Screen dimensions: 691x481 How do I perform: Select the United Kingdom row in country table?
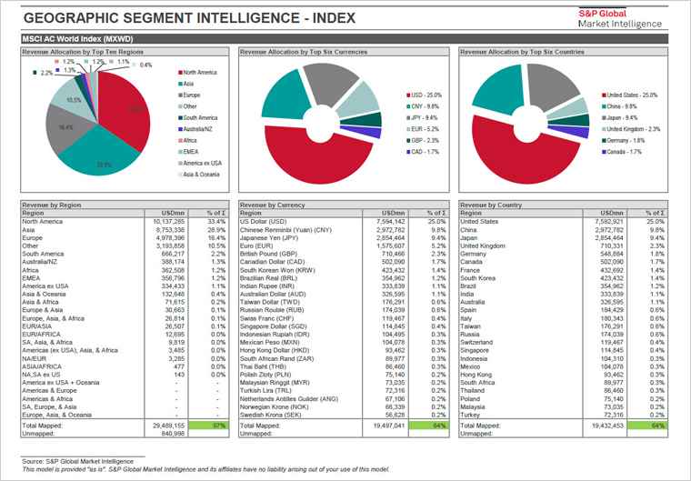[x=563, y=246]
